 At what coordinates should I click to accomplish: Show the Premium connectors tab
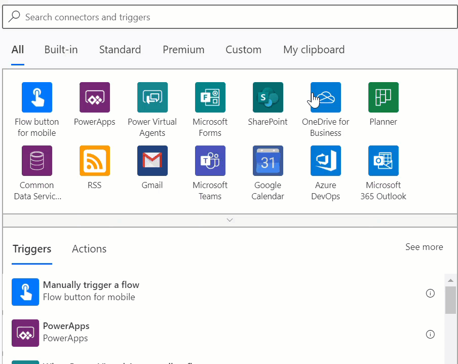(x=183, y=50)
